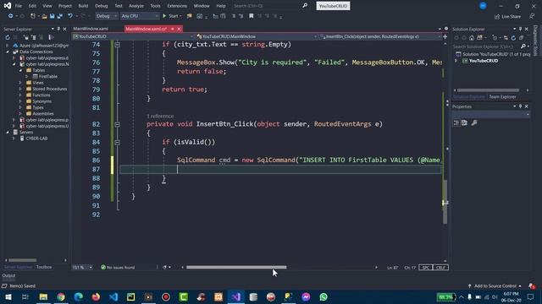Collapse the Tables folder
This screenshot has width=542, height=304.
point(20,70)
